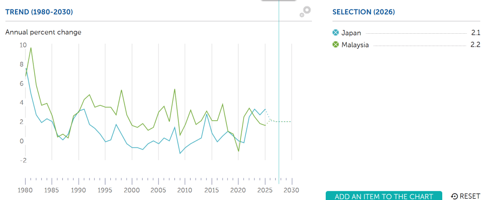Remove Malaysia using its green X icon
Viewport: 486px width, 200px height.
[x=336, y=45]
